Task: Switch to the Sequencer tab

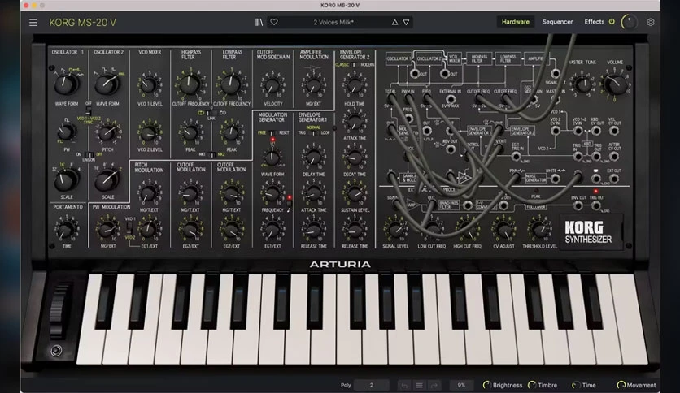Action: tap(557, 22)
